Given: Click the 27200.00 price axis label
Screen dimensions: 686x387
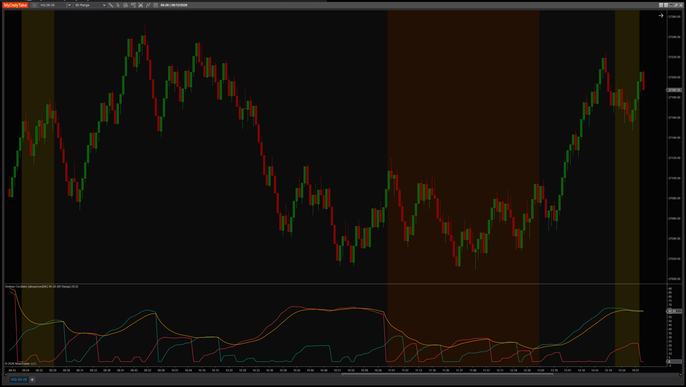Looking at the screenshot, I should 674,77.
